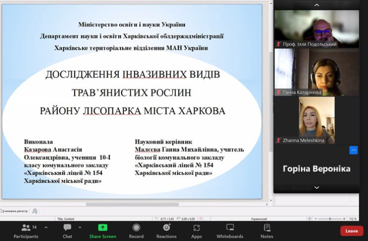Click the zoom slider handle in status bar
Viewport: 368px width, 241px height.
(330, 219)
